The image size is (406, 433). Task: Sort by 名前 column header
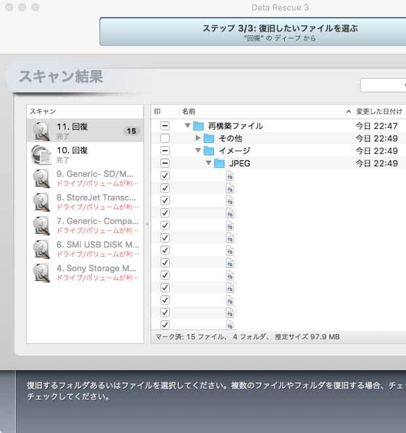262,111
